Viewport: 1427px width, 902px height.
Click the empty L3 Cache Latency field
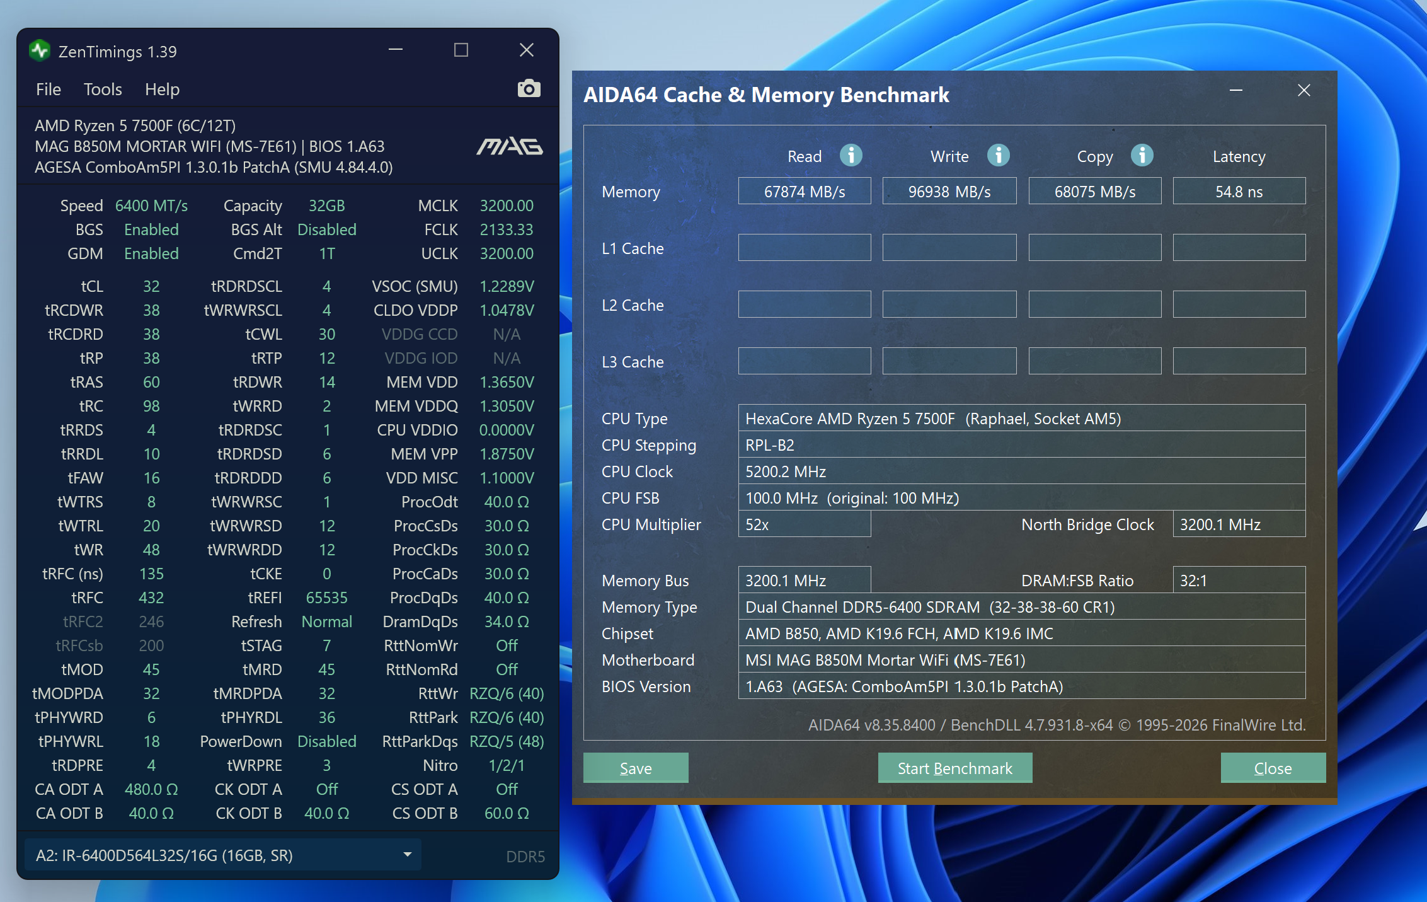click(1239, 361)
